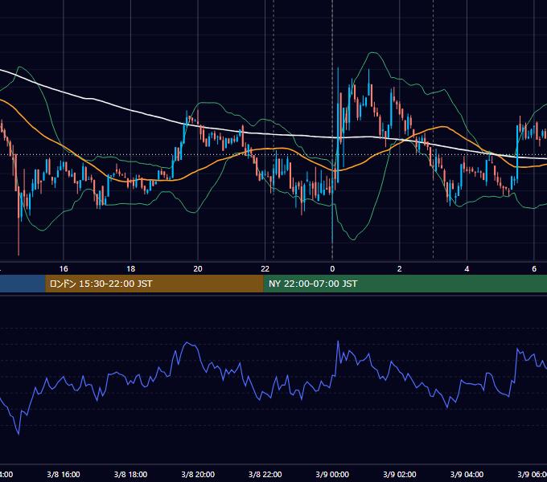547x482 pixels.
Task: Click the 3/8 20:00 time label
Action: pos(198,474)
